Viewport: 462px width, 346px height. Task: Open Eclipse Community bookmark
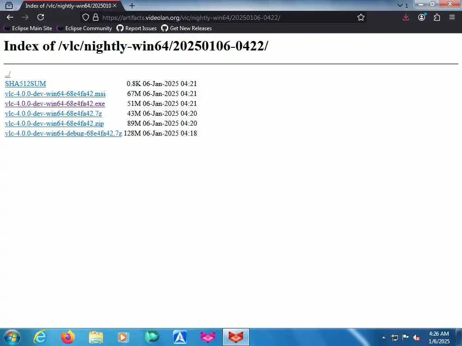[x=84, y=28]
